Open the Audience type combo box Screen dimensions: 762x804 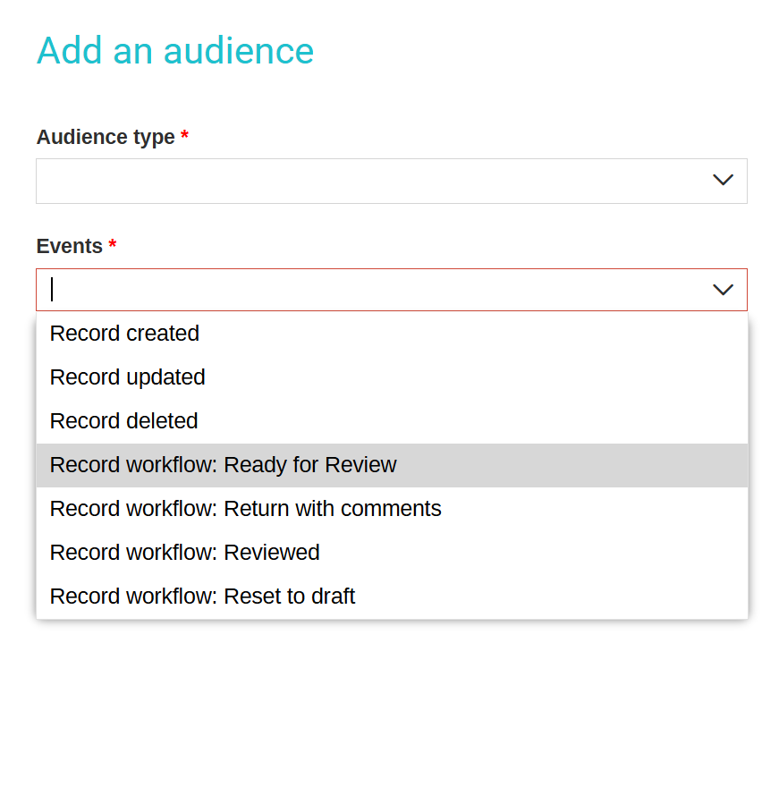pos(391,181)
